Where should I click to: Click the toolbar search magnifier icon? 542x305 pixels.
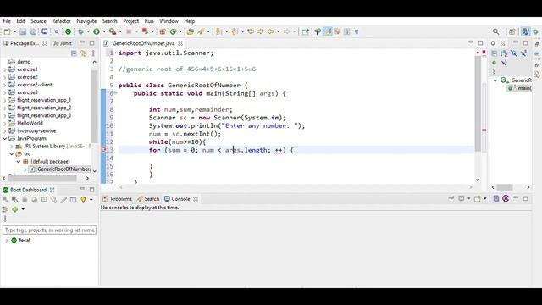click(495, 31)
